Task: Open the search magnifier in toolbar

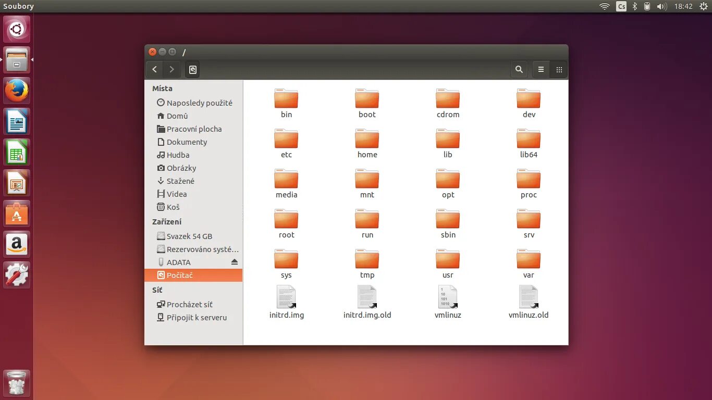Action: (519, 69)
